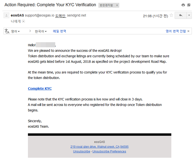The image size is (194, 167).
Task: Star this eosGAS email
Action: [171, 15]
